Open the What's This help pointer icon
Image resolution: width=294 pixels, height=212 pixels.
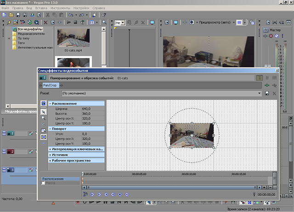(104, 15)
